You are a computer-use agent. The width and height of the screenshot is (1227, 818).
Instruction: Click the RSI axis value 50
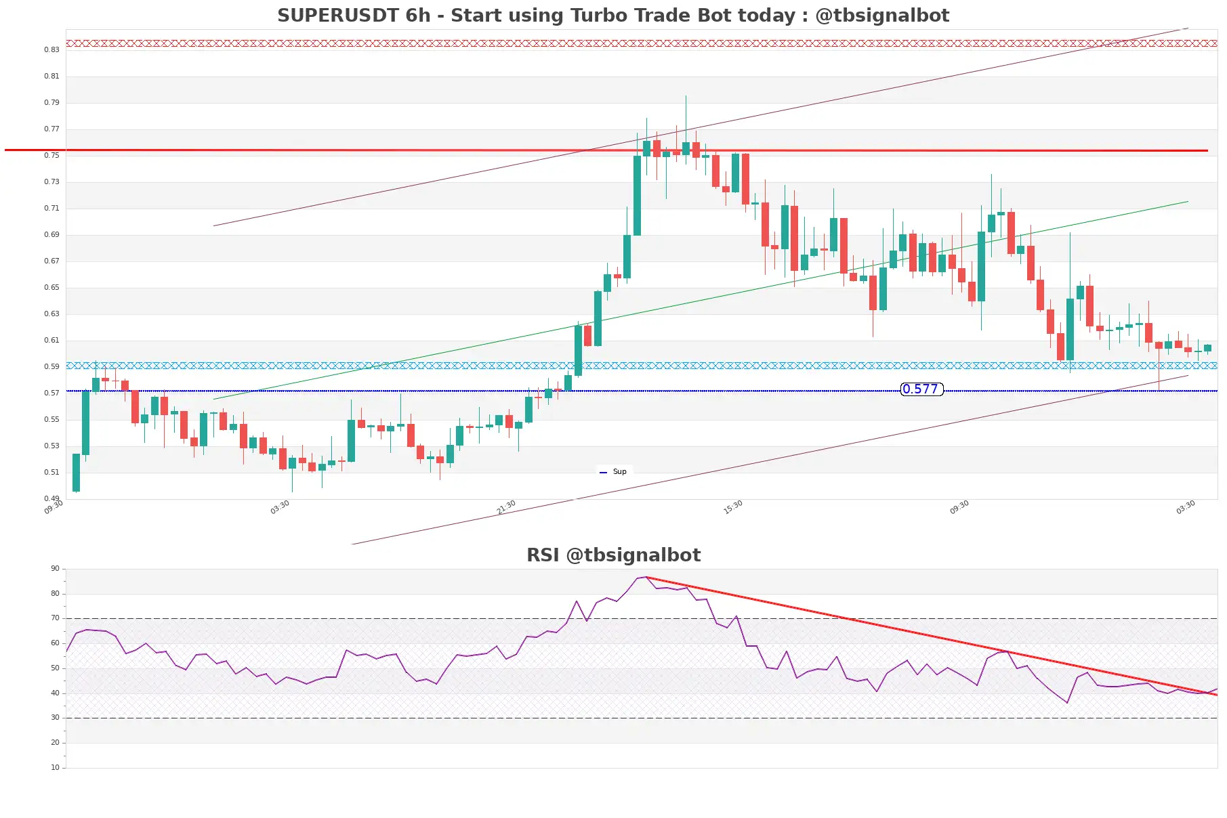(55, 668)
